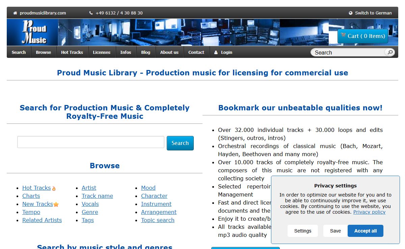Screen dimensions: 405x249
Task: Click Switch to German
Action: point(373,13)
